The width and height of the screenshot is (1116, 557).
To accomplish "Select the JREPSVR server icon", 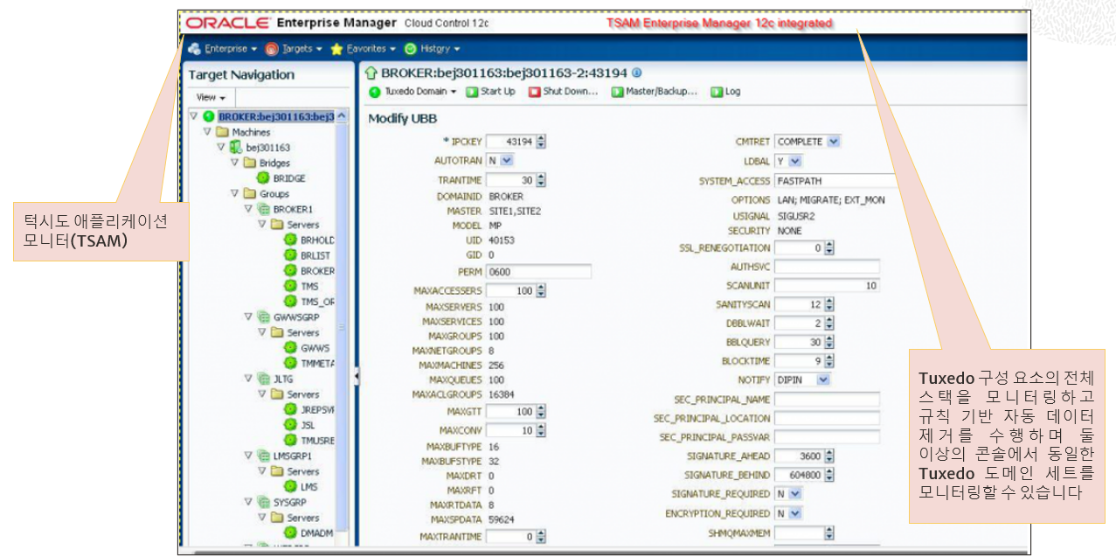I will coord(290,409).
